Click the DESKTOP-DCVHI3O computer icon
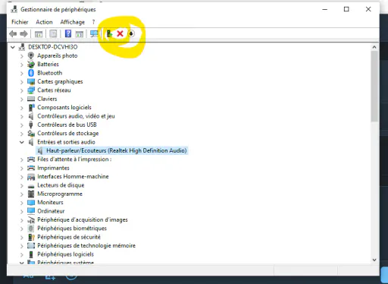The width and height of the screenshot is (388, 284). click(x=22, y=47)
